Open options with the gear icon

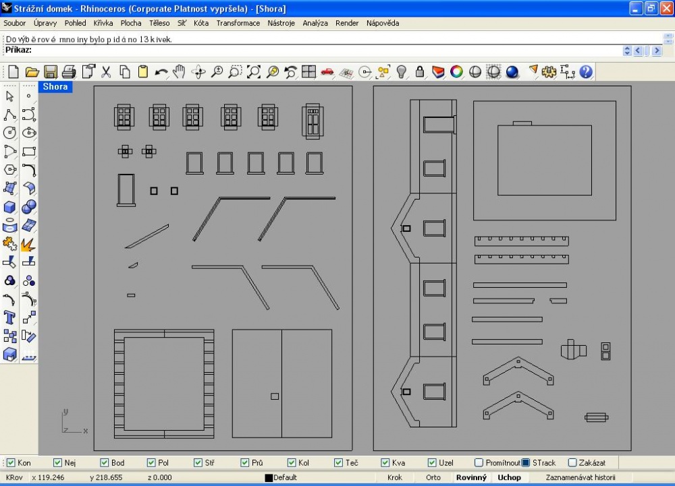tap(549, 71)
